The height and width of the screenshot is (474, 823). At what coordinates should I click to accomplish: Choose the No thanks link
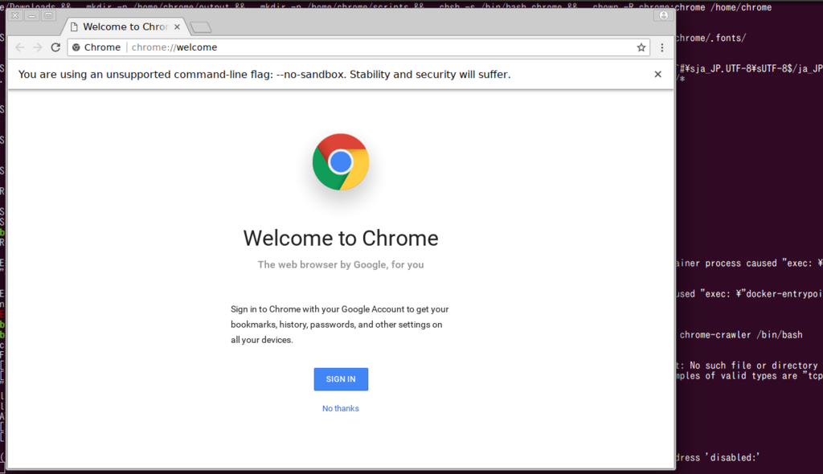pos(341,408)
